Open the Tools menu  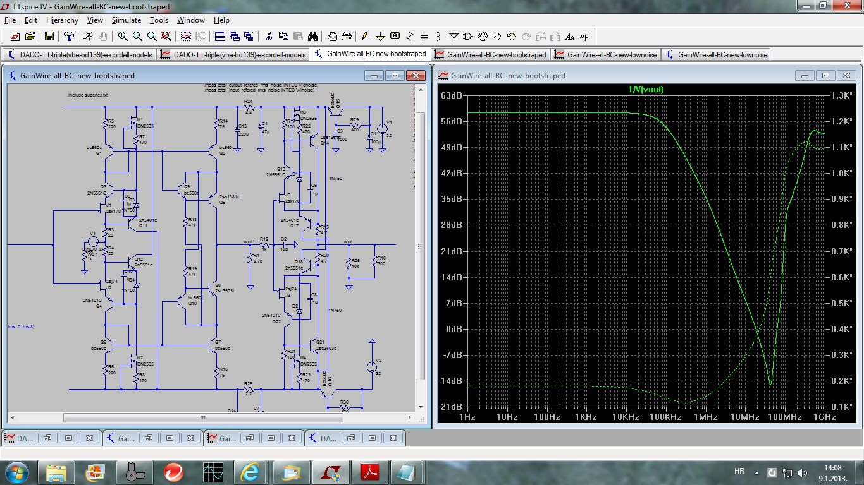click(x=159, y=20)
